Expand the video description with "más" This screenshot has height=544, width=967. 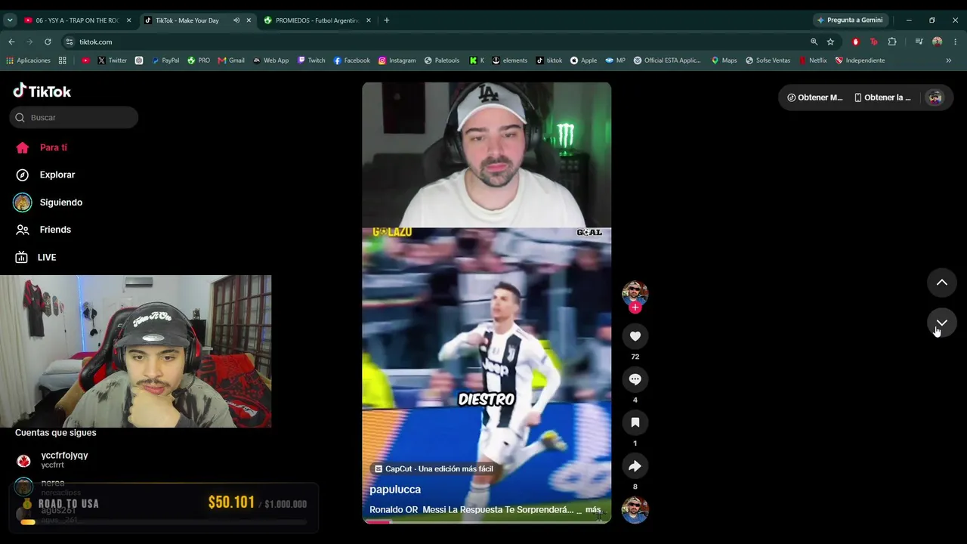pyautogui.click(x=593, y=510)
